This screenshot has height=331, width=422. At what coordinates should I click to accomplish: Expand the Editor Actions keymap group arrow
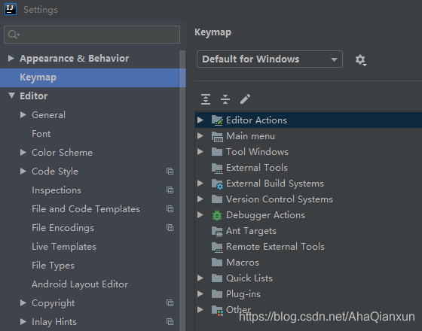(200, 120)
